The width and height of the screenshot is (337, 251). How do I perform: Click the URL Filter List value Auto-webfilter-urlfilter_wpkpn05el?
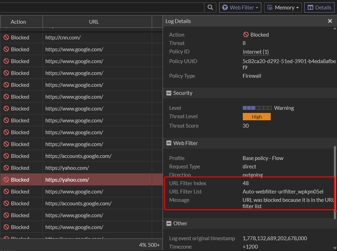[283, 192]
